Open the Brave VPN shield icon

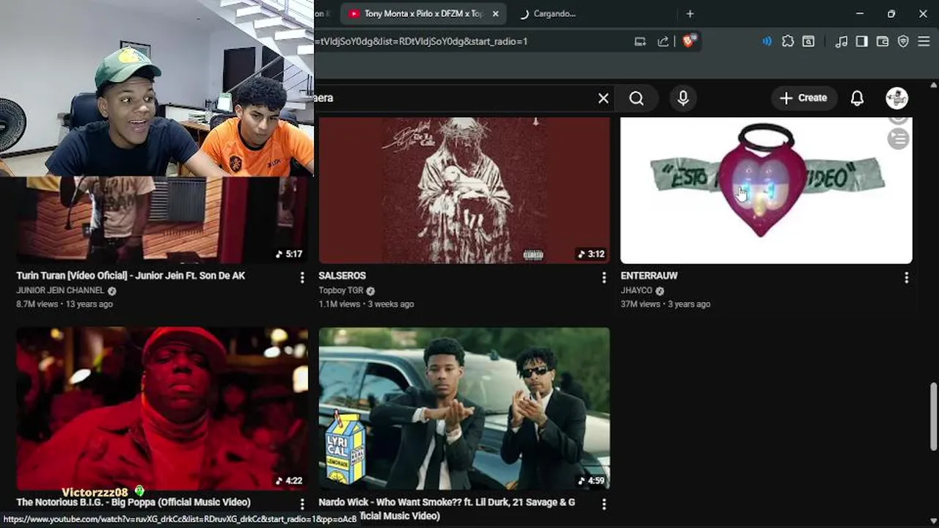[x=903, y=42]
